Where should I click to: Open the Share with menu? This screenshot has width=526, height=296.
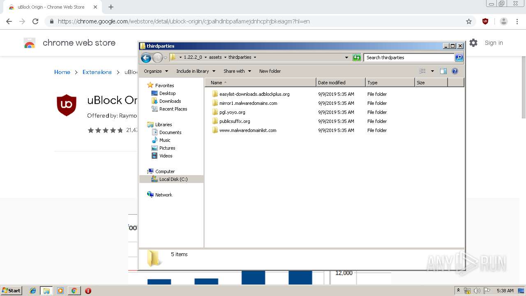click(237, 71)
